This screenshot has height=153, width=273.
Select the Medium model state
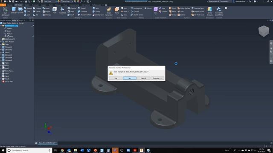click(x=9, y=34)
